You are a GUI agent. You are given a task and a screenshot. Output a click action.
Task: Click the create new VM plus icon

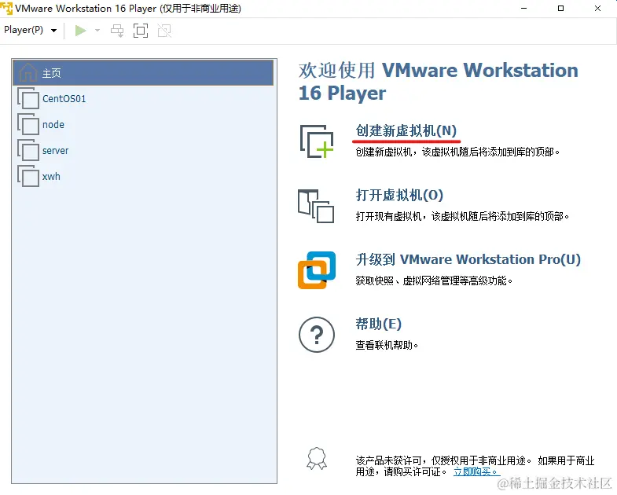[x=317, y=141]
